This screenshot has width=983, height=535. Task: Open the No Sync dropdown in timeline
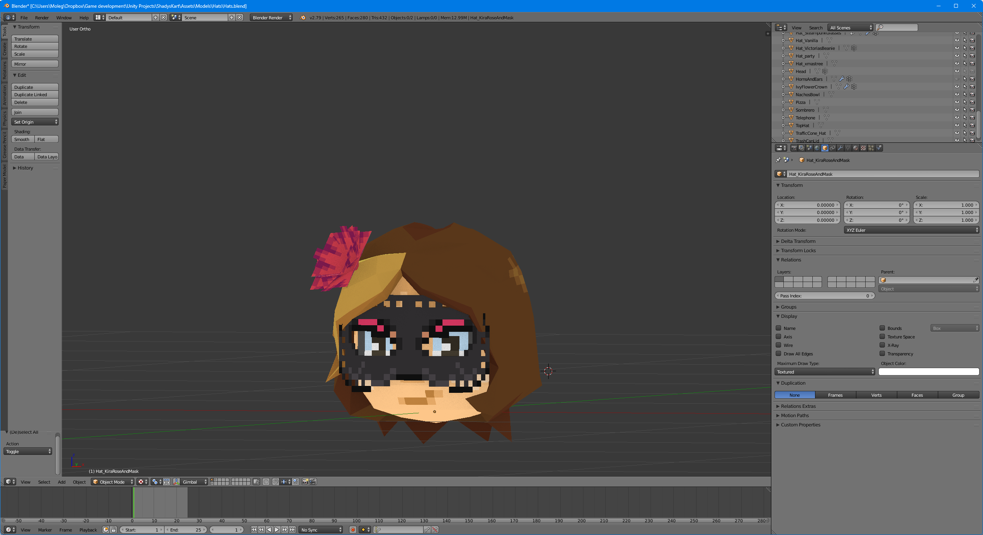click(x=321, y=530)
